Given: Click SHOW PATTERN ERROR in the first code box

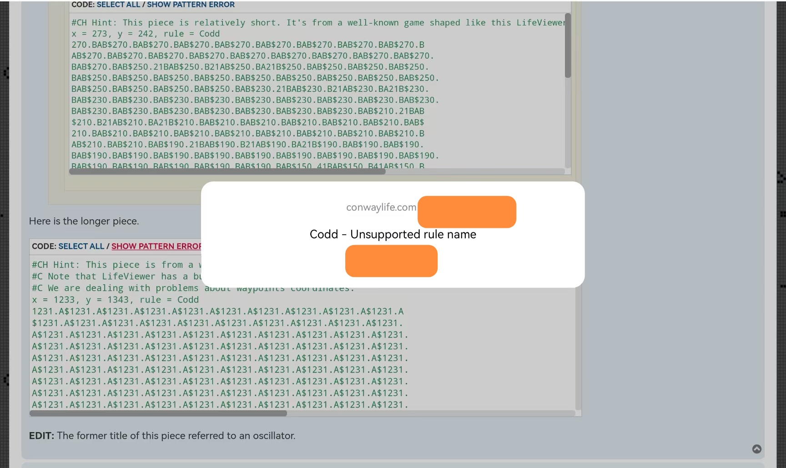Looking at the screenshot, I should [x=191, y=5].
